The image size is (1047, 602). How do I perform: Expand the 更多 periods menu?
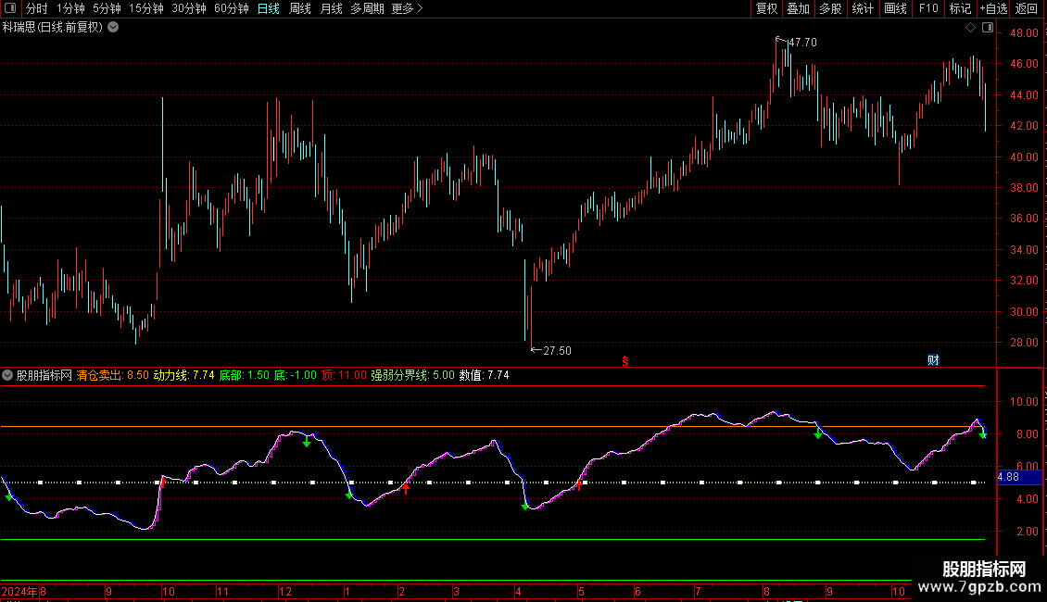[x=407, y=8]
